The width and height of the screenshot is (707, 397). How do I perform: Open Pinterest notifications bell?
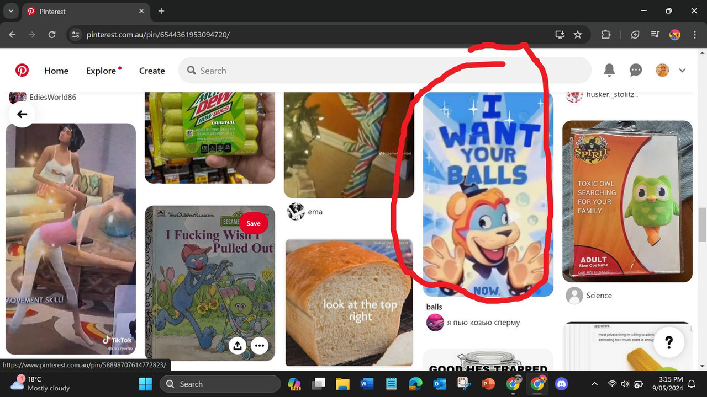click(x=609, y=70)
